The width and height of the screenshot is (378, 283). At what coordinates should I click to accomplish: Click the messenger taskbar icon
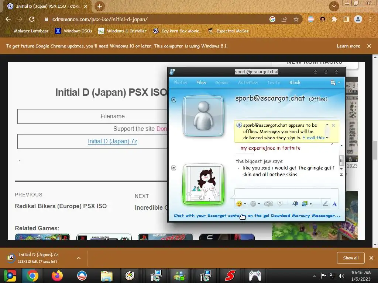tap(180, 276)
